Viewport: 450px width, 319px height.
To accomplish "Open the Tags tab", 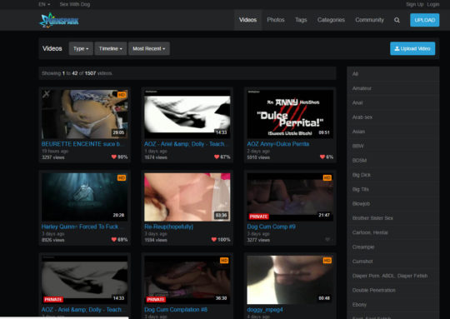I will 301,20.
